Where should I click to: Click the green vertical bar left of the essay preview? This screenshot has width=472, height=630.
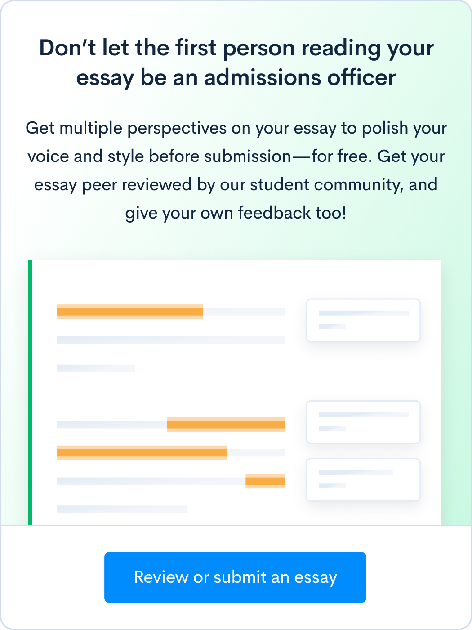click(30, 393)
